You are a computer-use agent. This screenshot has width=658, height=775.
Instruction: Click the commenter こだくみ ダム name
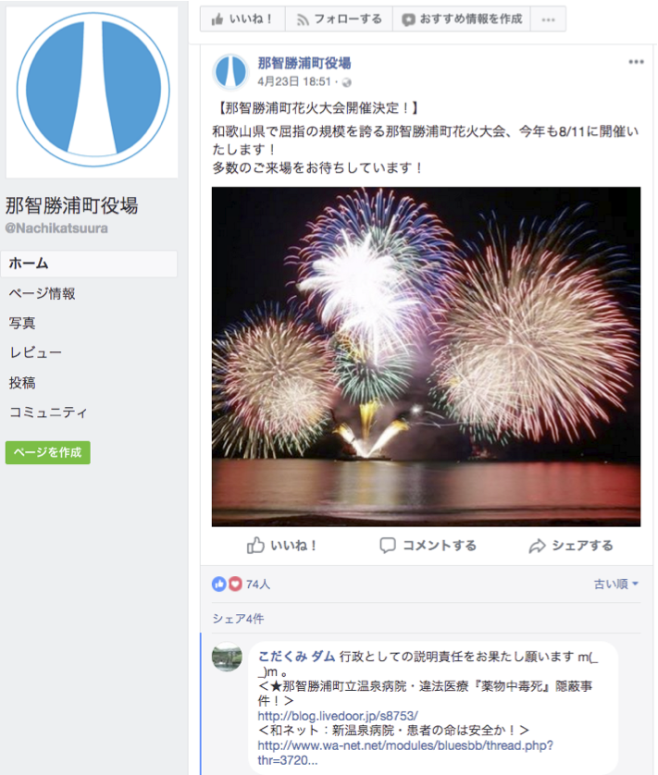tap(296, 657)
